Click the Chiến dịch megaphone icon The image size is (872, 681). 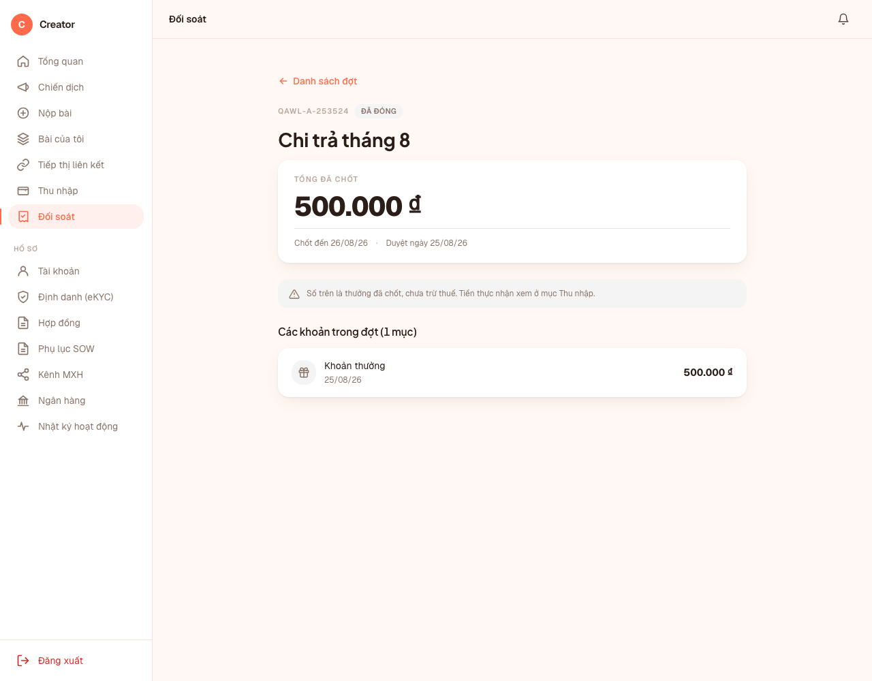point(23,87)
